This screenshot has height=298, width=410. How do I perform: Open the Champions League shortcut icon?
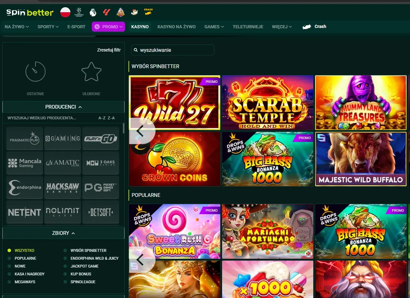[79, 12]
